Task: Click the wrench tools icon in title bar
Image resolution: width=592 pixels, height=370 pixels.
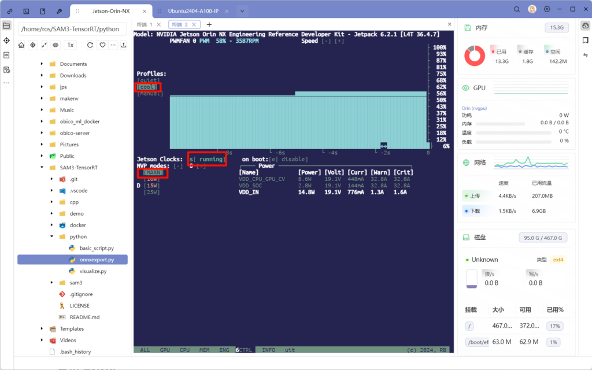Action: tap(60, 10)
